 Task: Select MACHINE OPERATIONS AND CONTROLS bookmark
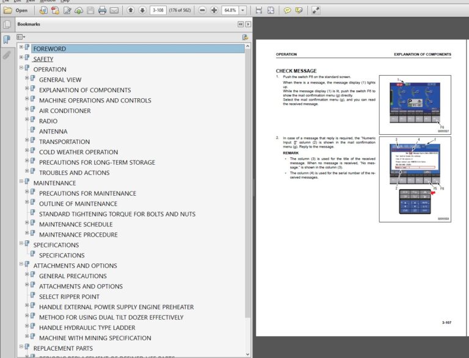click(95, 101)
